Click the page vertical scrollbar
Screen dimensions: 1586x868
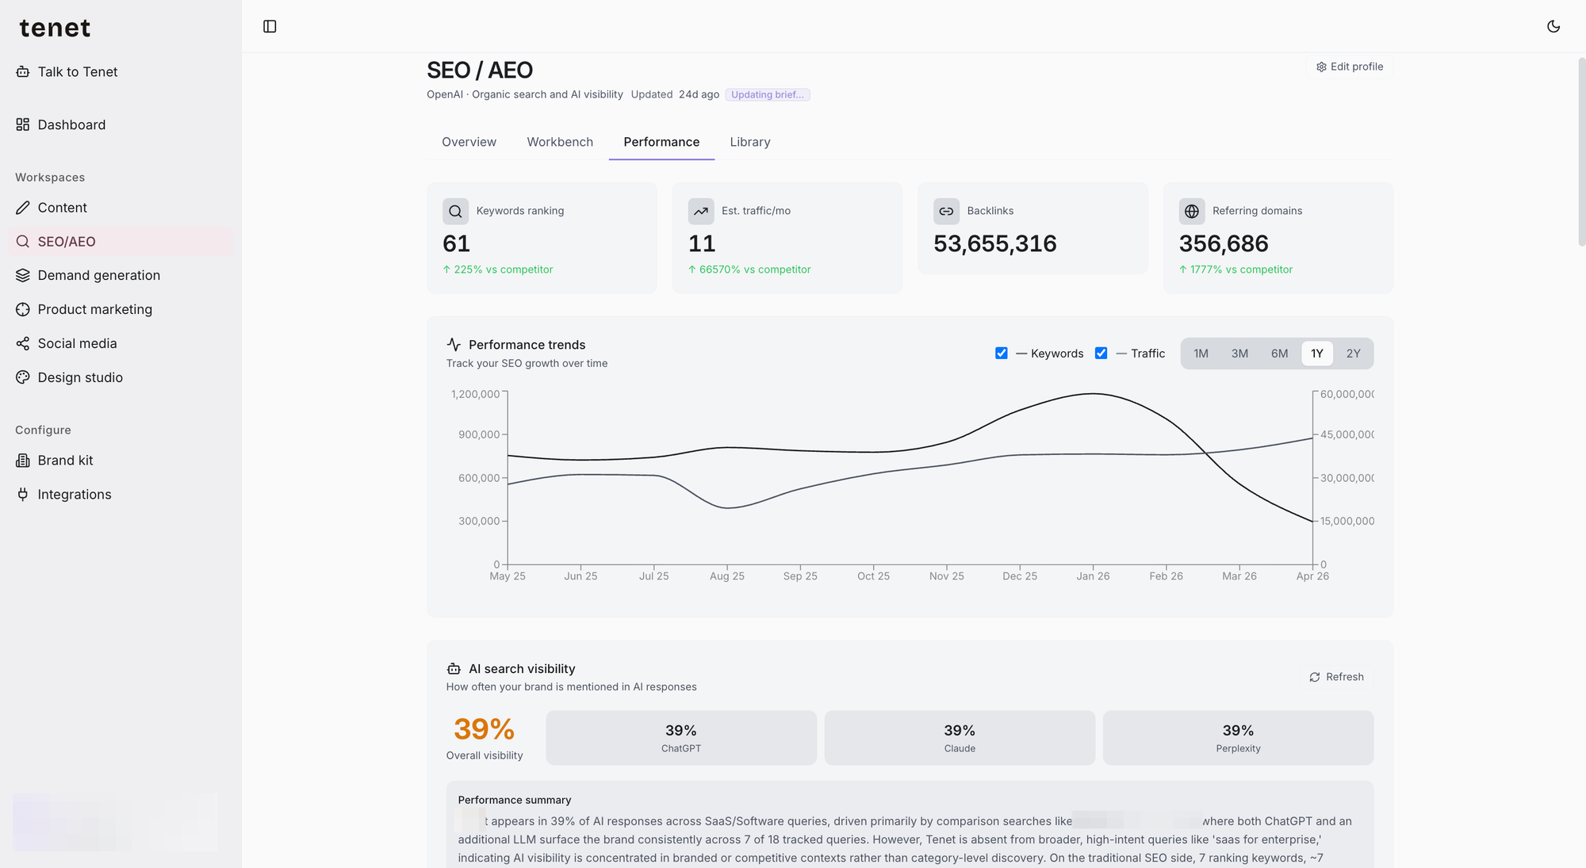click(1581, 151)
